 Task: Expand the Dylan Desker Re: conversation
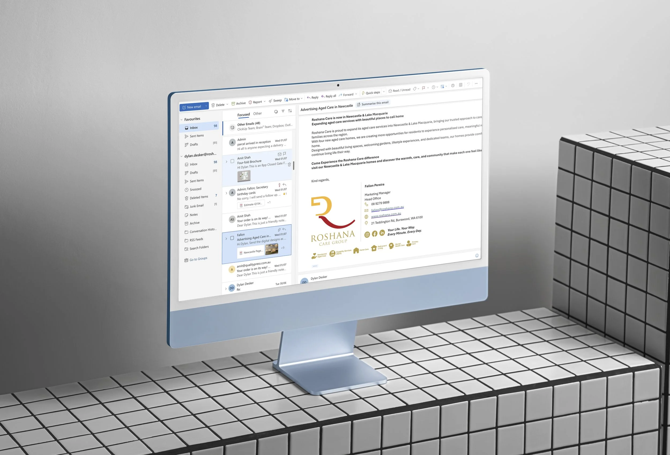(x=226, y=289)
